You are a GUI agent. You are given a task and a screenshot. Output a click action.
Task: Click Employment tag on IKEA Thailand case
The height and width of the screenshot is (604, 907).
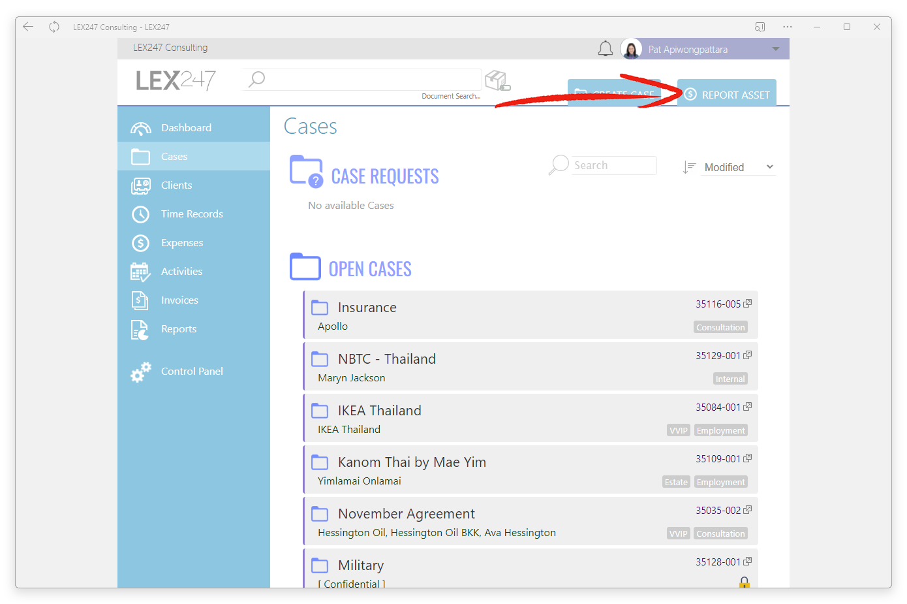720,430
